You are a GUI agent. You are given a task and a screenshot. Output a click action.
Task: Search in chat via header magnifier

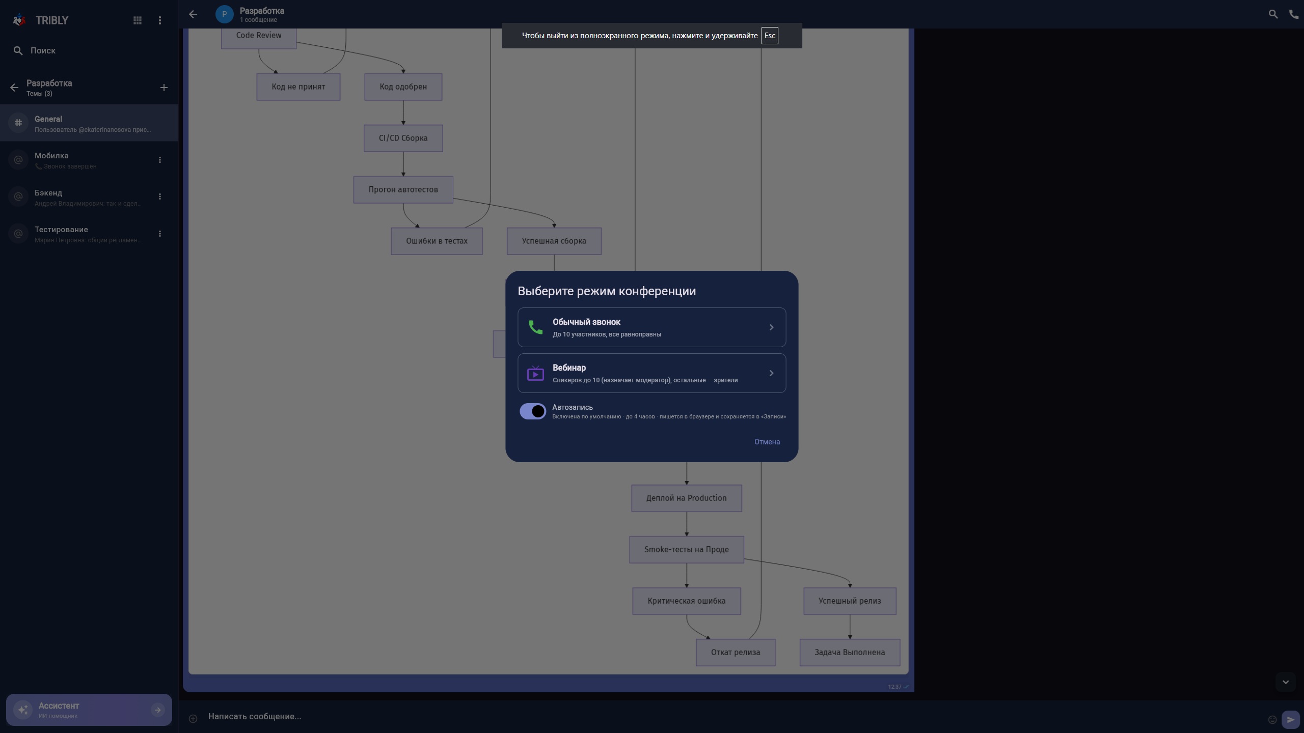1273,14
